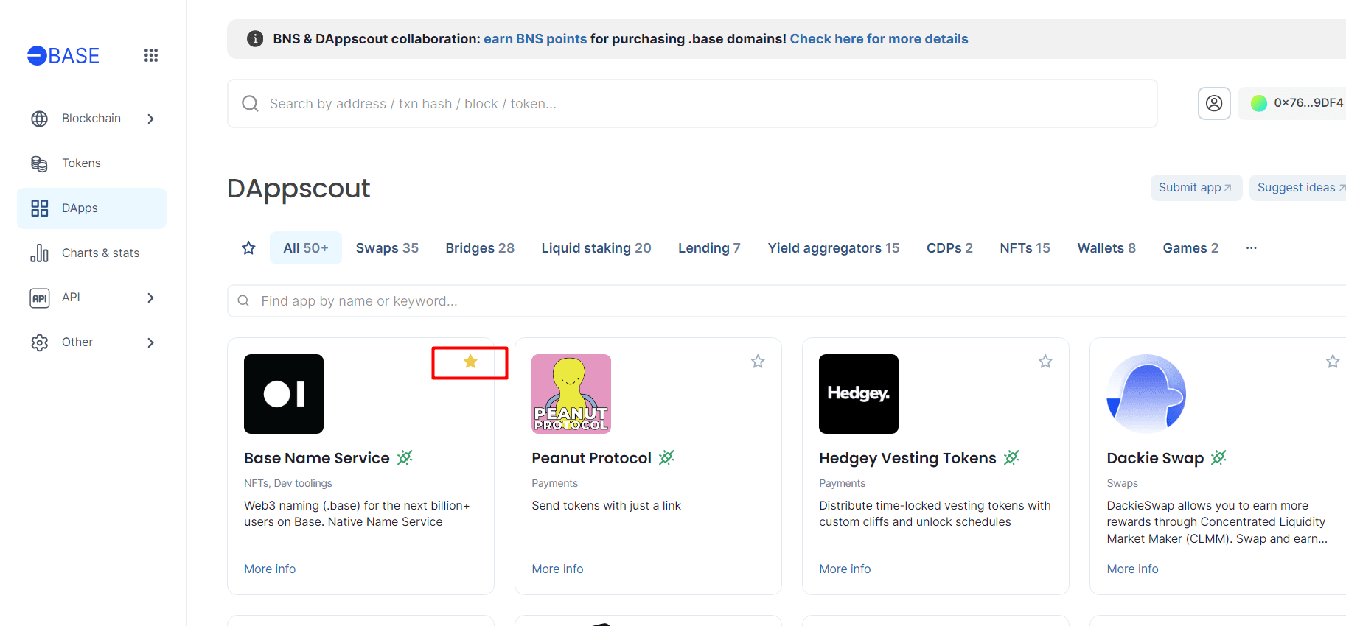1346x626 pixels.
Task: Open Tokens in the sidebar
Action: pyautogui.click(x=91, y=163)
